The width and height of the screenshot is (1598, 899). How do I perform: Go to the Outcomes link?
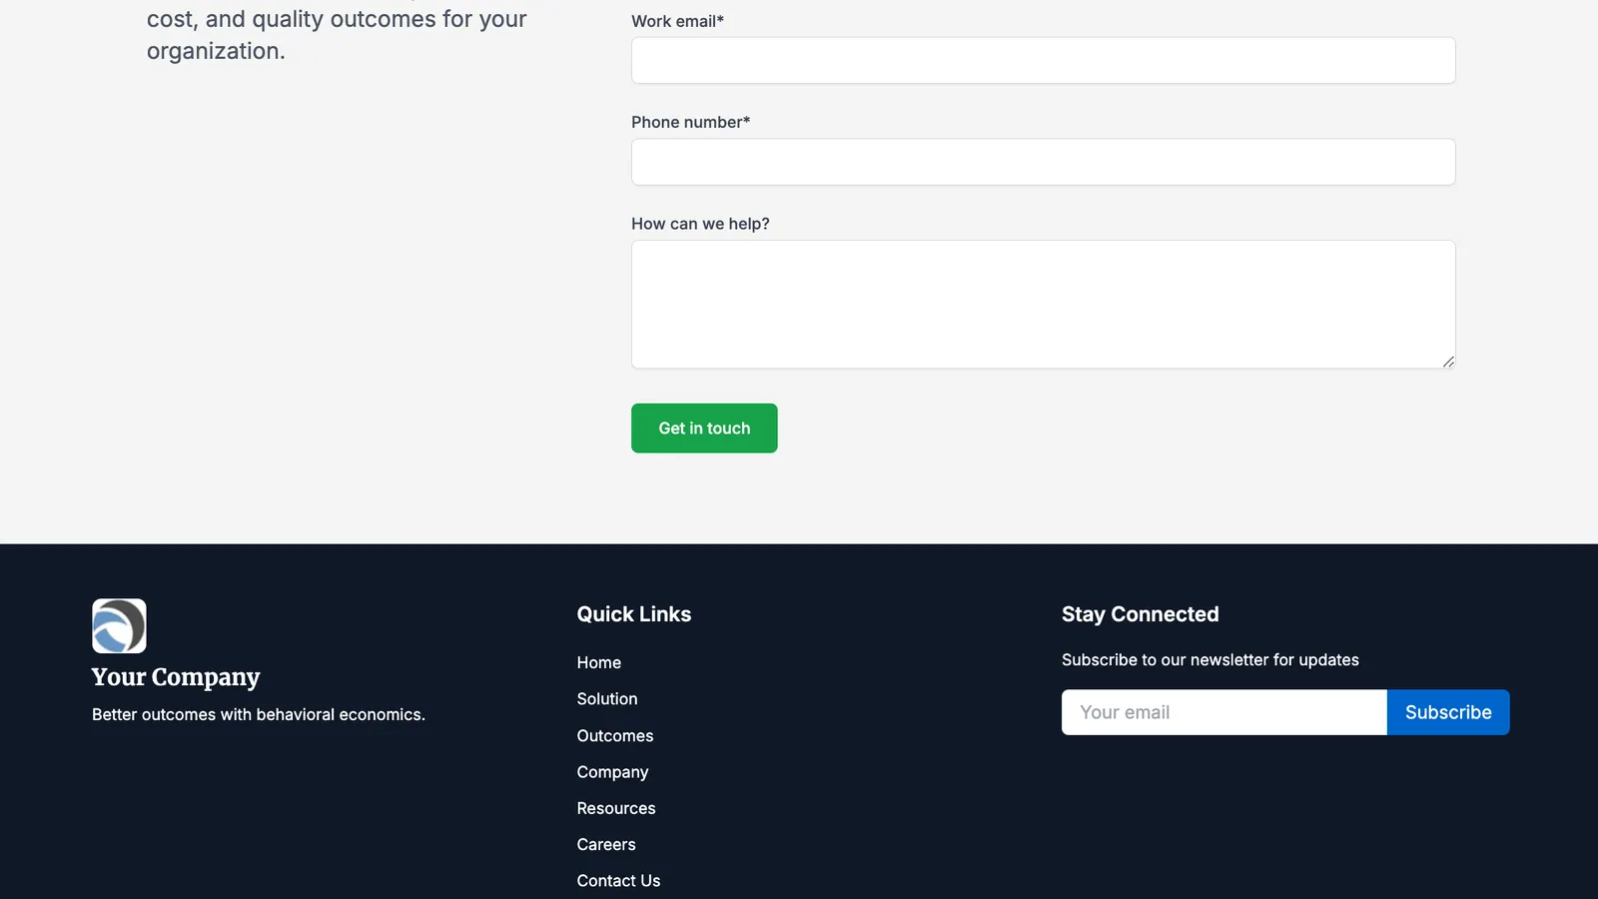click(x=615, y=736)
